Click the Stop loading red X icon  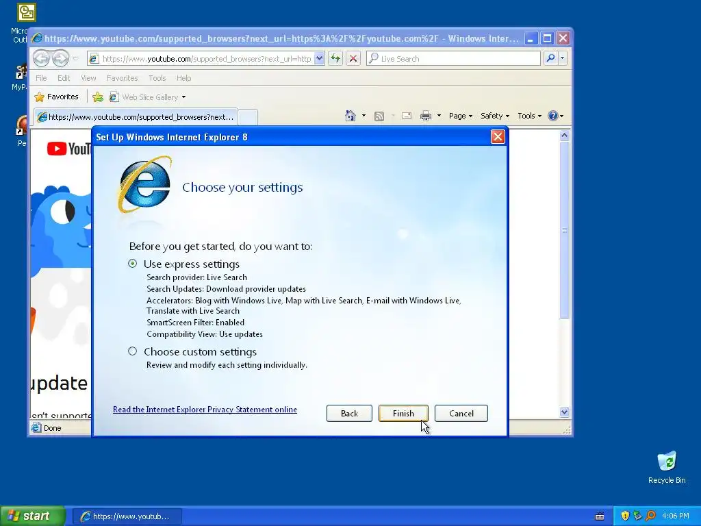(x=353, y=59)
